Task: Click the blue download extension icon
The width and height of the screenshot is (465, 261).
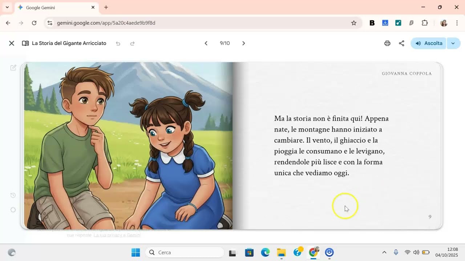Action: coord(385,23)
